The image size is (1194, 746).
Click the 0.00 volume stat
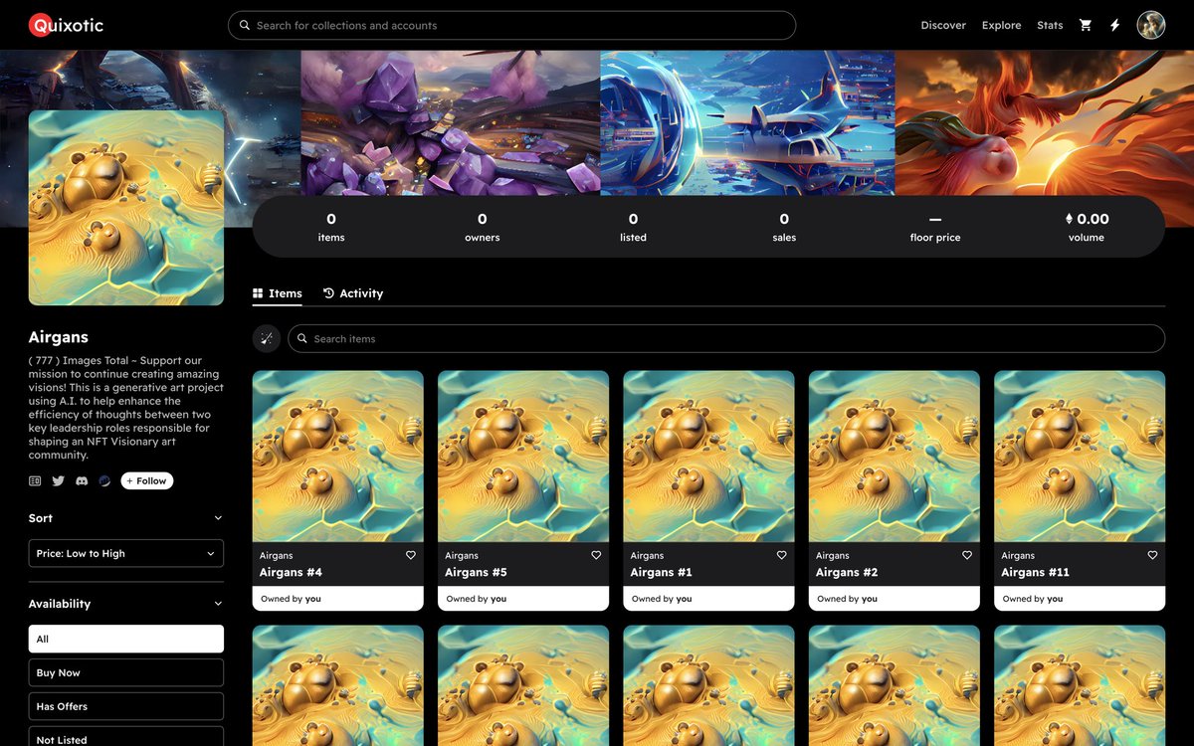point(1087,228)
